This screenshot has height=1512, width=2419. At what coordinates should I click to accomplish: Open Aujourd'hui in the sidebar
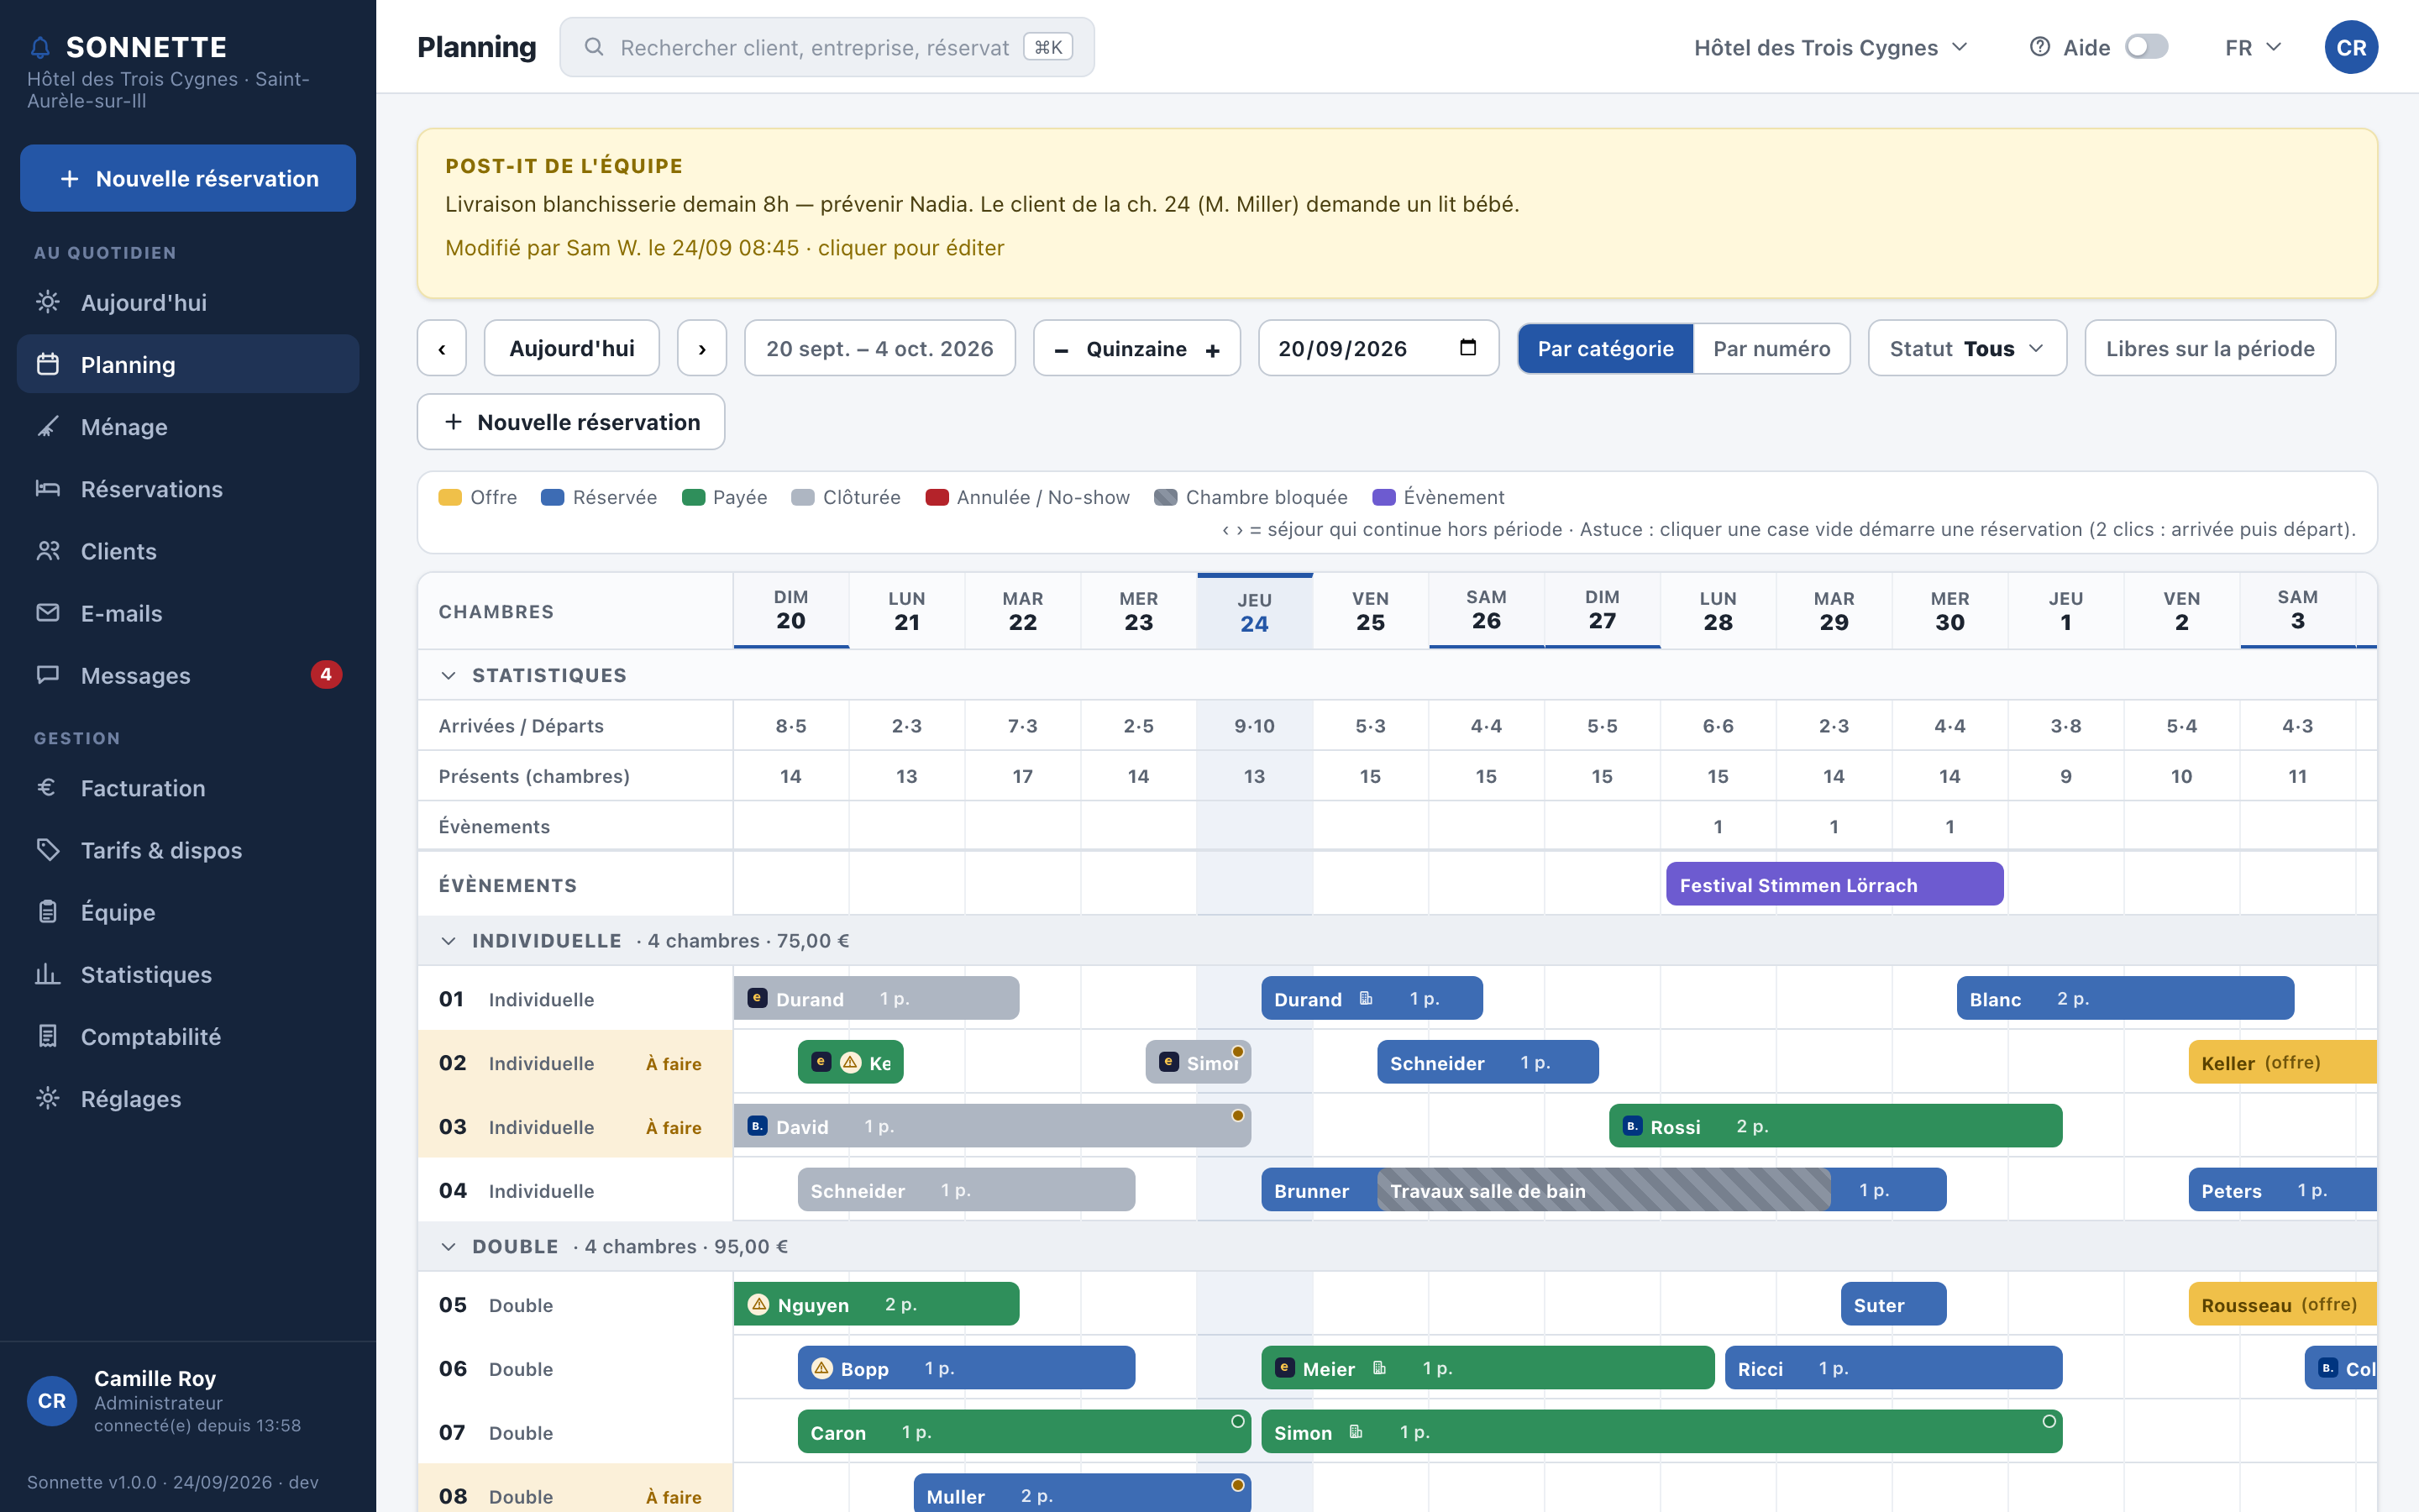[188, 302]
